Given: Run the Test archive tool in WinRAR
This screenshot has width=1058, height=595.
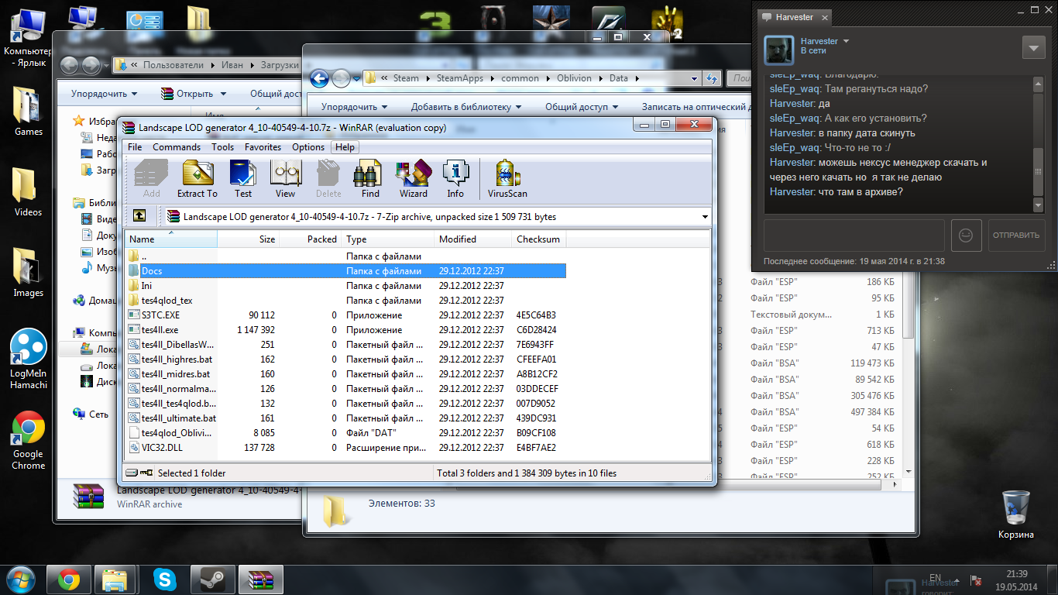Looking at the screenshot, I should [243, 179].
